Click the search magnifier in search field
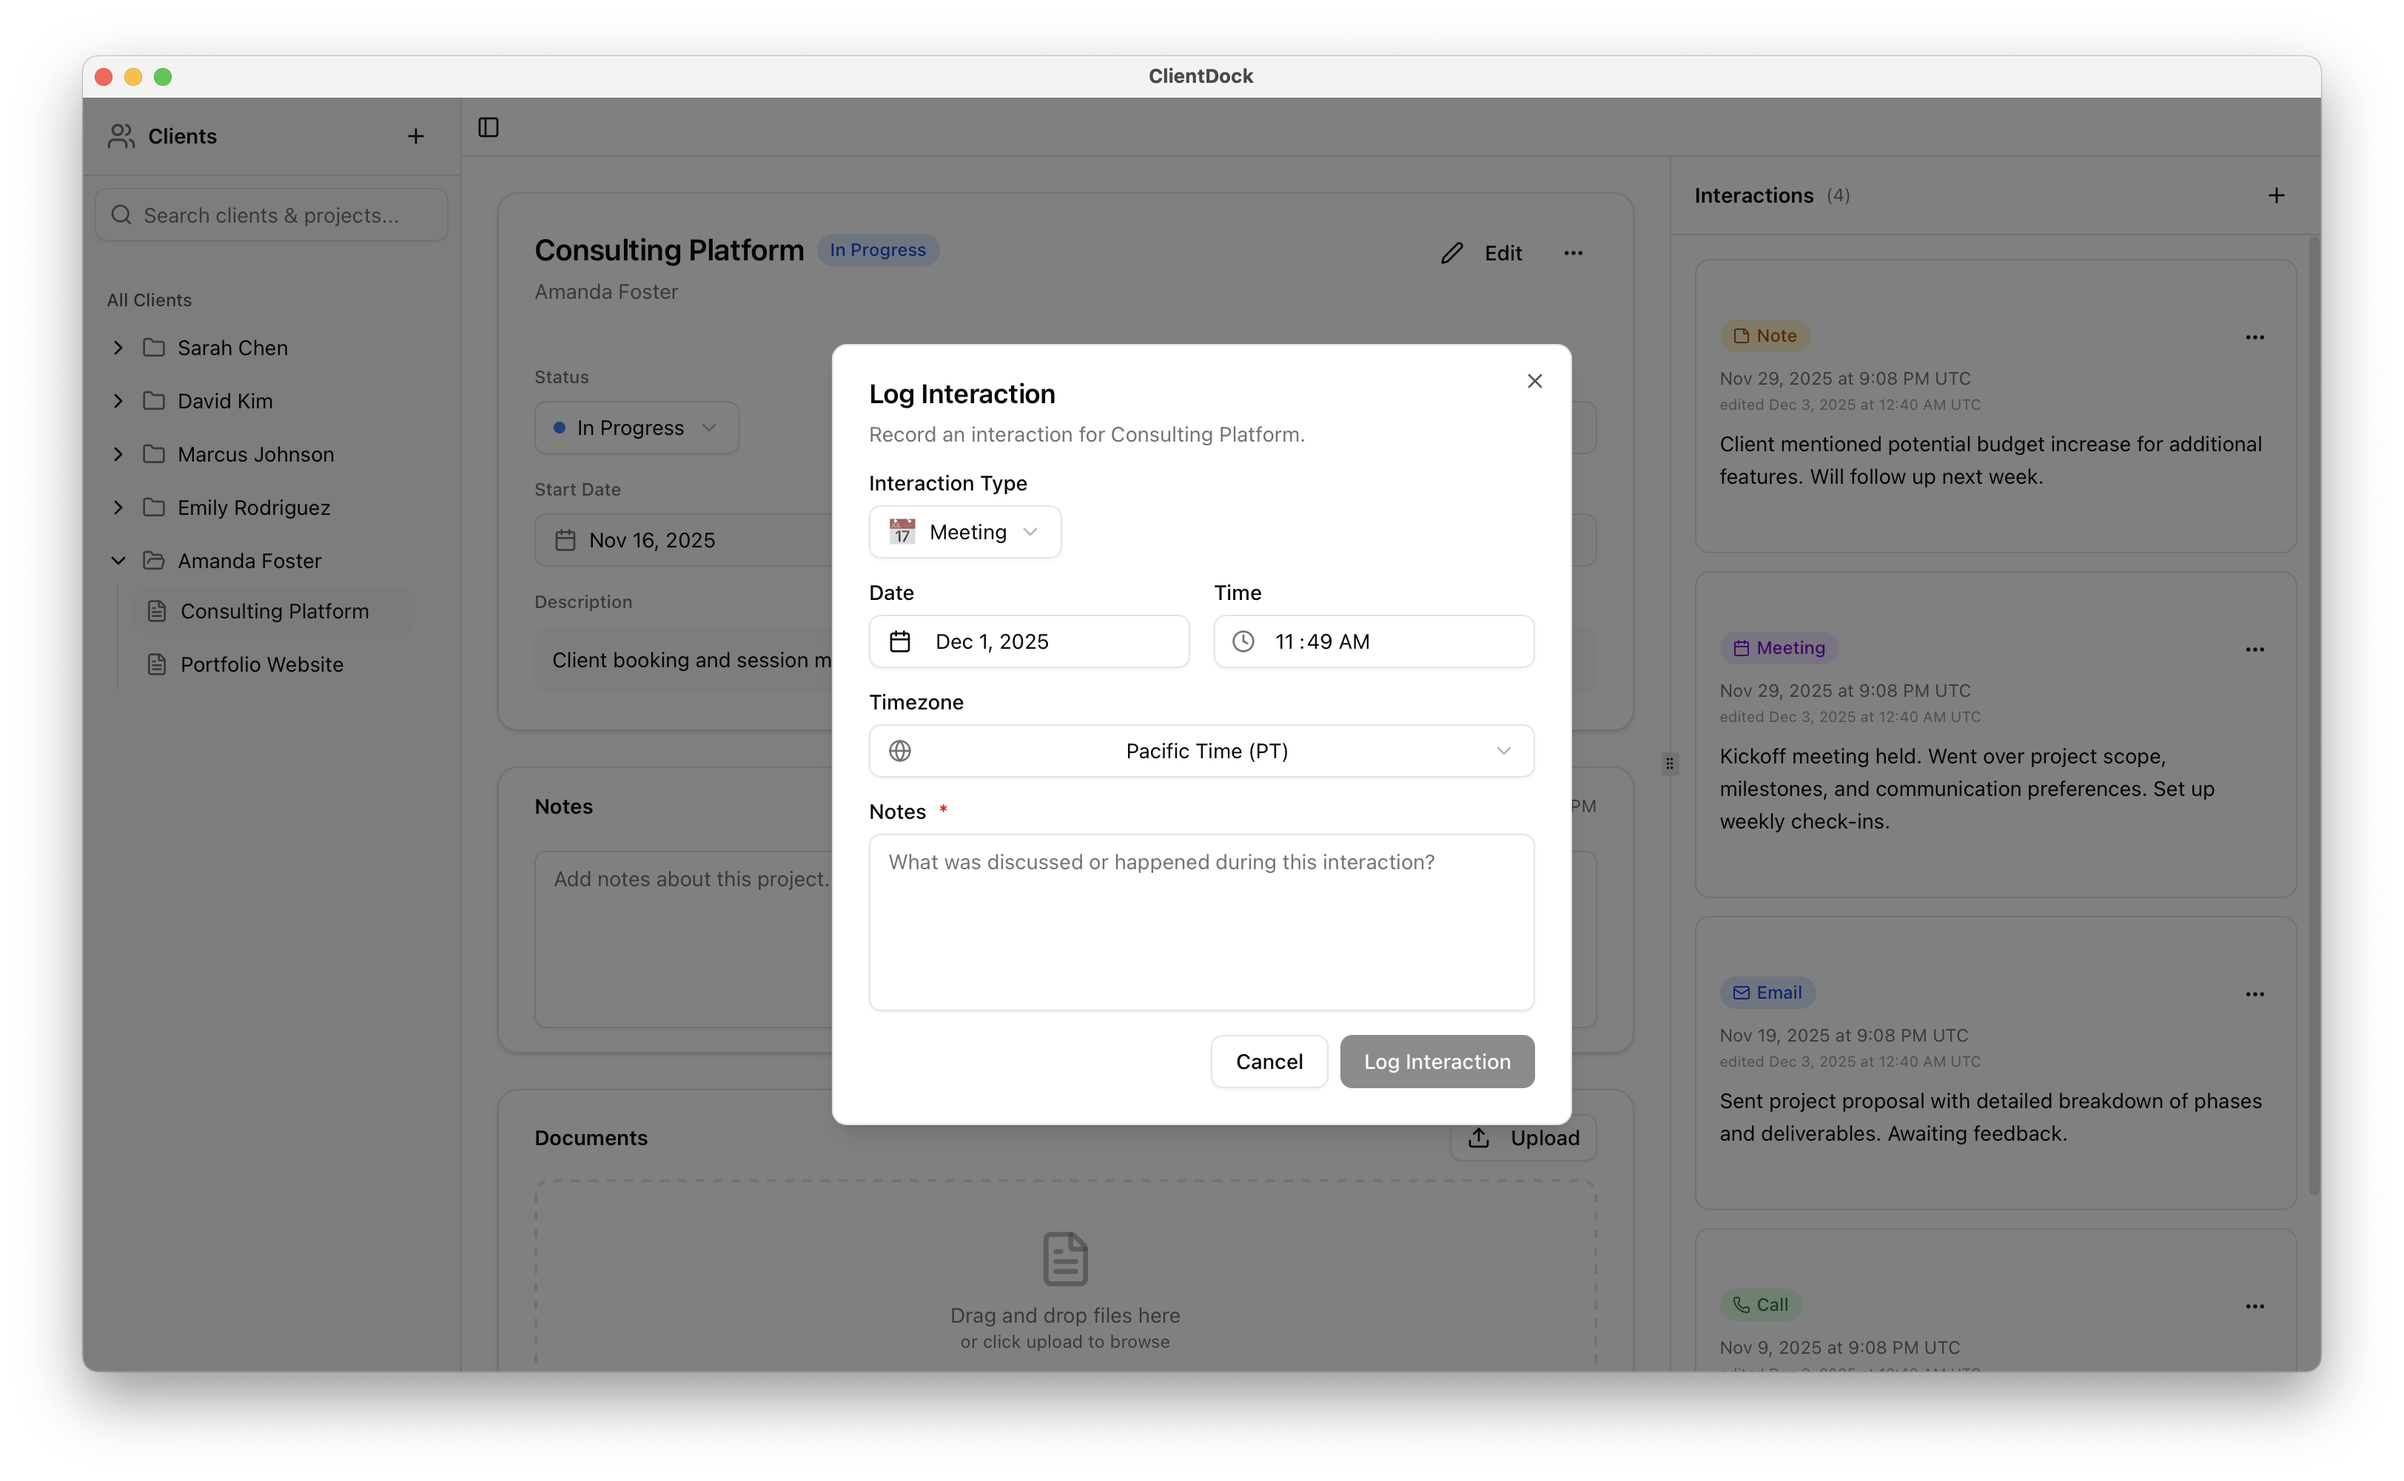The width and height of the screenshot is (2404, 1481). tap(121, 215)
